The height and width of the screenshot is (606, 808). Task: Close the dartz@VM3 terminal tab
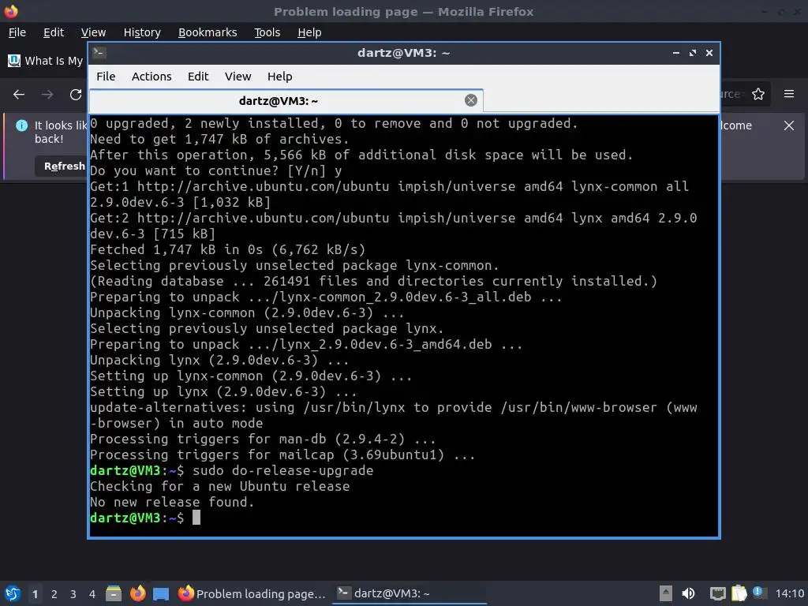pyautogui.click(x=471, y=100)
